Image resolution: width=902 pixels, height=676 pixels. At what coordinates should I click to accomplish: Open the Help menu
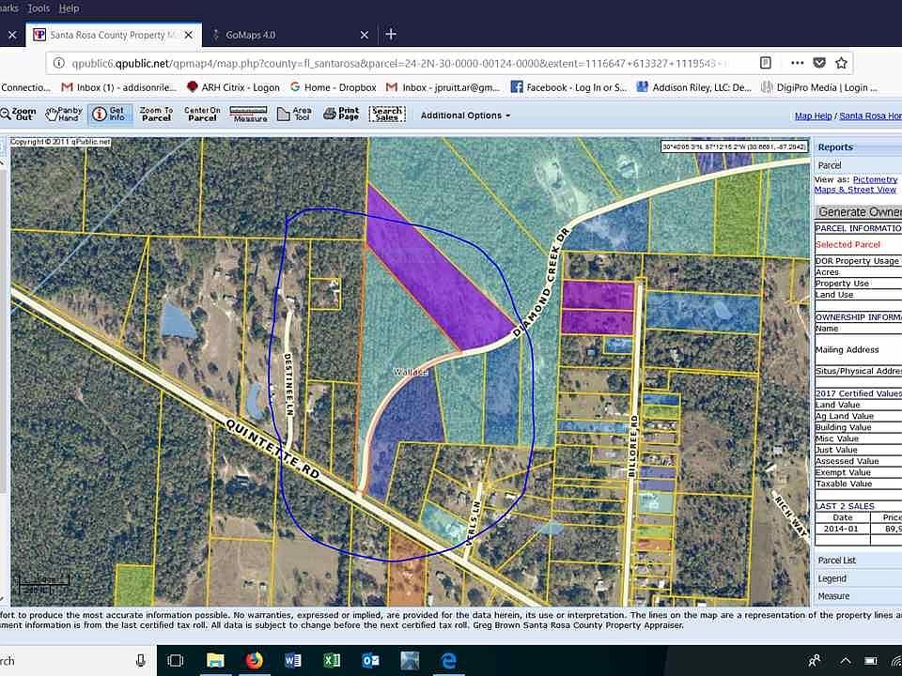tap(69, 8)
